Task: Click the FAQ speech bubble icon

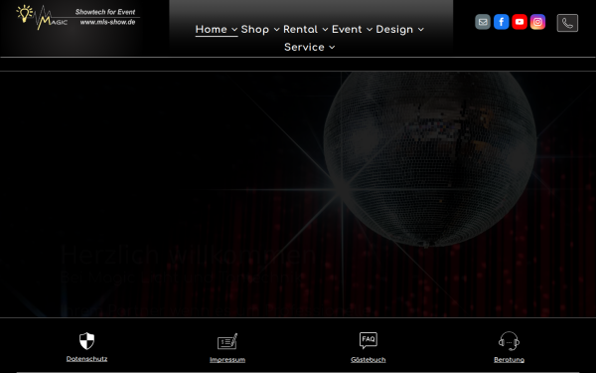Action: (x=369, y=340)
